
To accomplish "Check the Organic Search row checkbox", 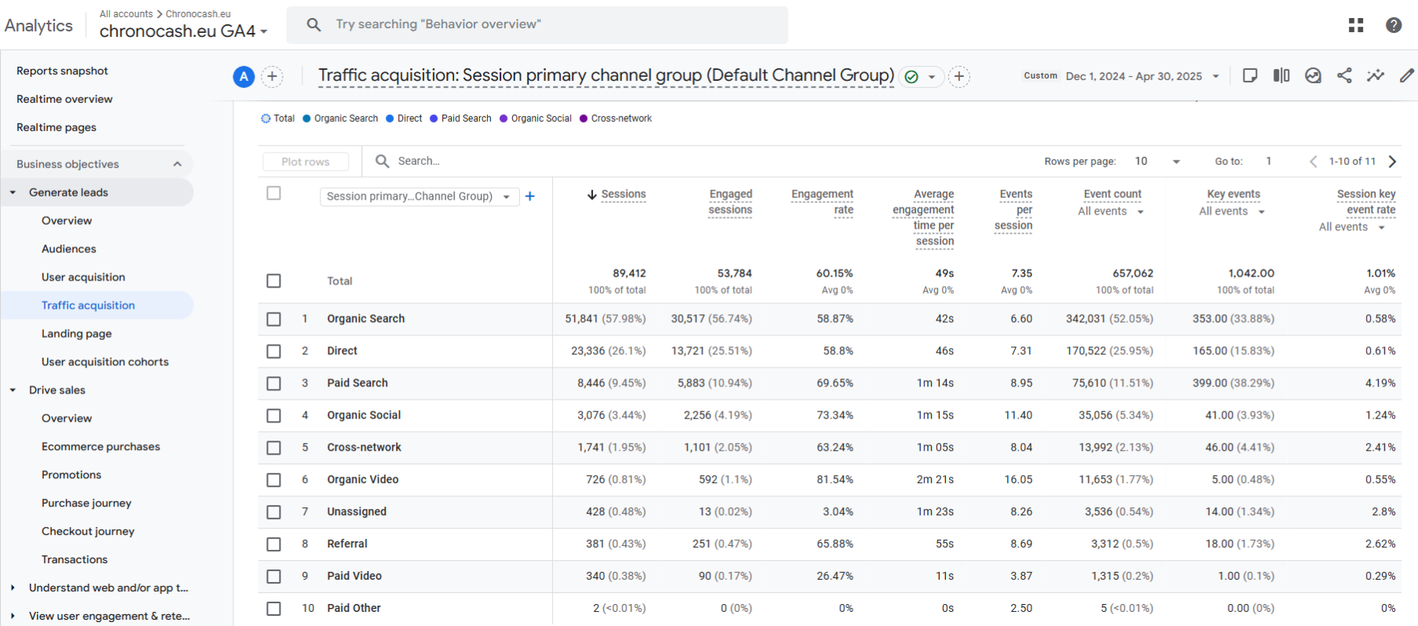I will (x=273, y=319).
